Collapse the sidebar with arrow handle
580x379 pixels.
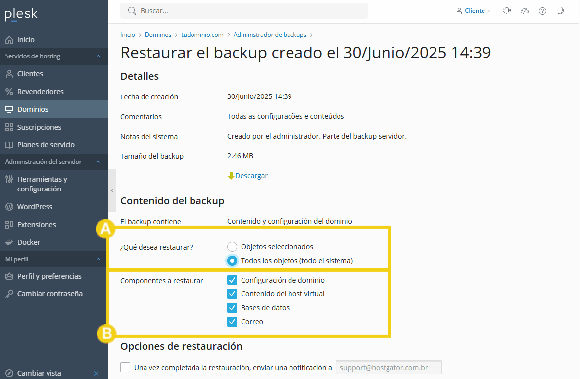point(112,190)
